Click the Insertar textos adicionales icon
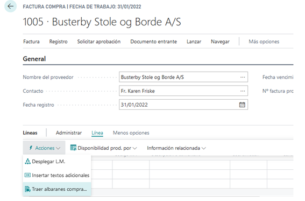The image size is (305, 201). click(27, 175)
